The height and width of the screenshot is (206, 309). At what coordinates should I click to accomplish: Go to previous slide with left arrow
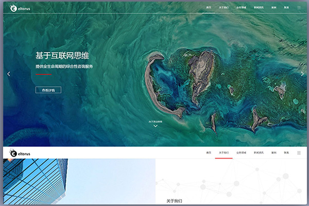[8, 74]
